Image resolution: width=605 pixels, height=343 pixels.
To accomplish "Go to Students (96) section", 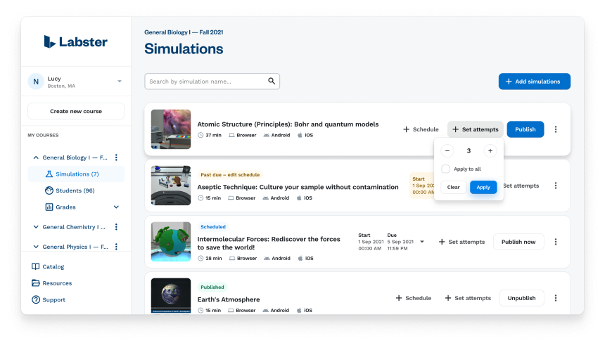I will coord(74,190).
